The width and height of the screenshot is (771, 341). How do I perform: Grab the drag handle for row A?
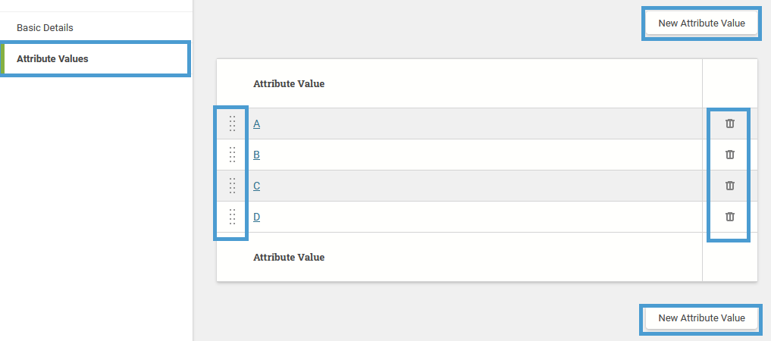(233, 124)
